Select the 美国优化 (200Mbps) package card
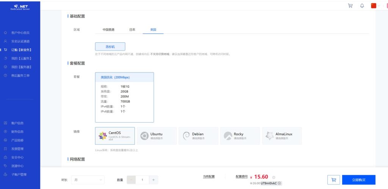This screenshot has width=388, height=189. pos(124,97)
